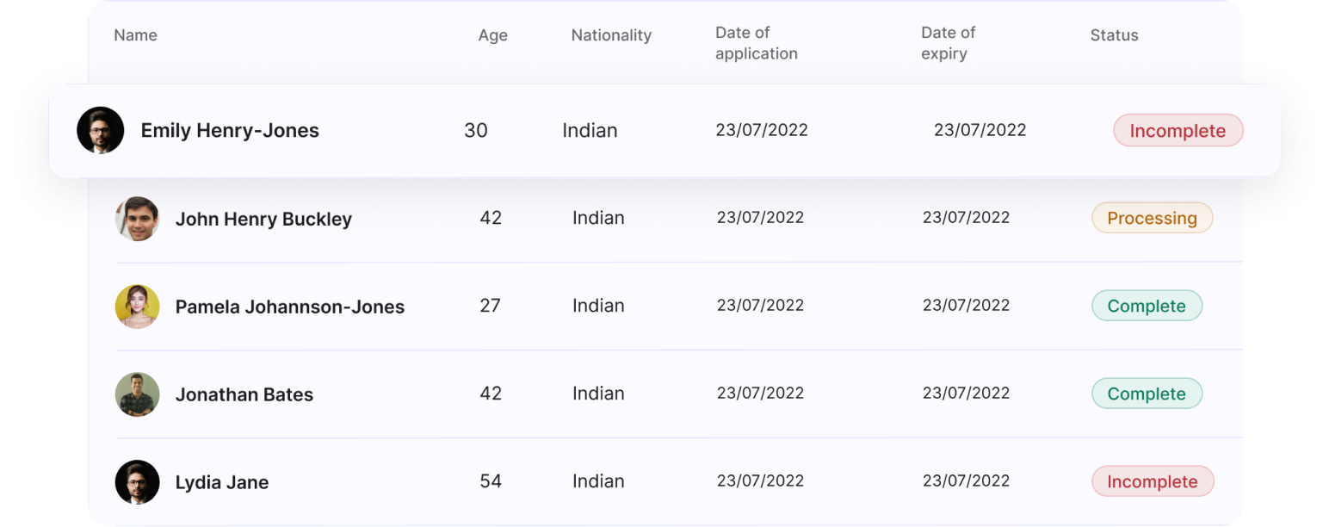Click the Processing status badge

[1152, 219]
